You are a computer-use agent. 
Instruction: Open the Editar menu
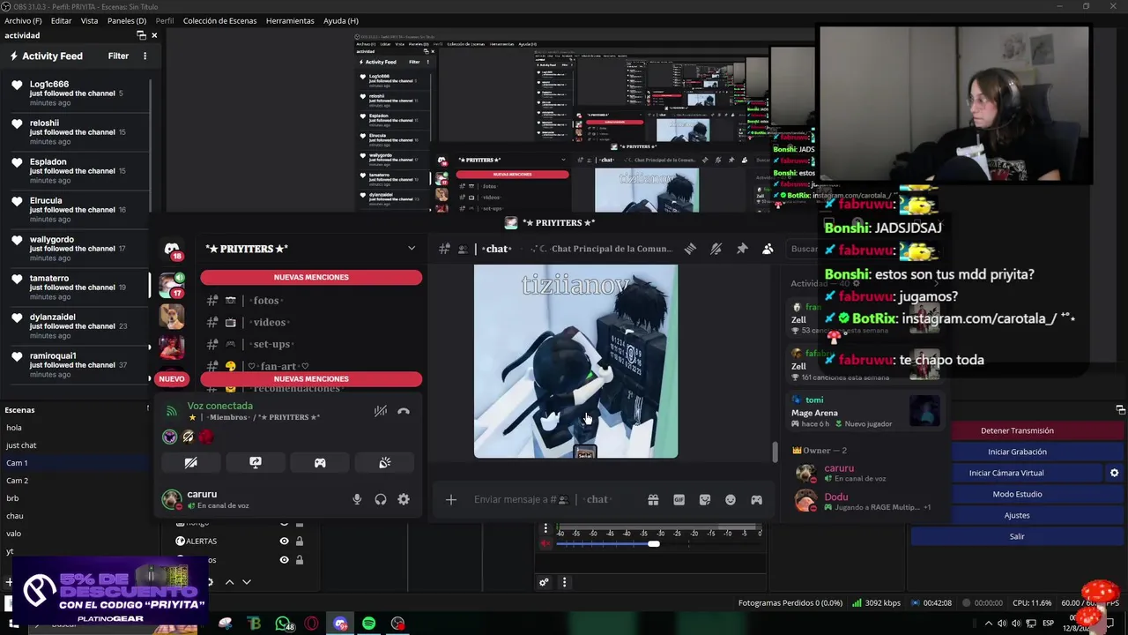(62, 20)
